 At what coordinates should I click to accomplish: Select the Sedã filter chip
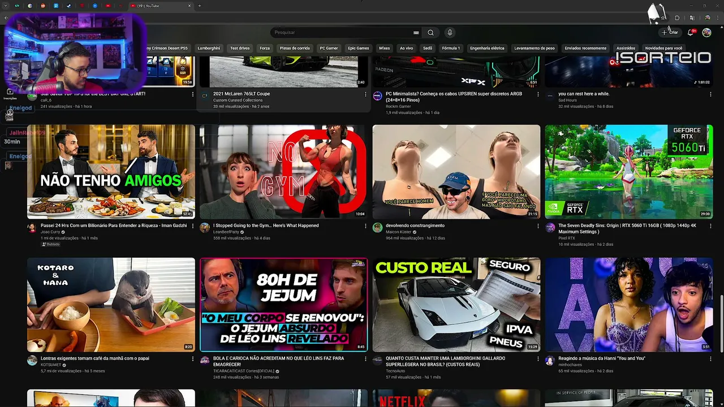(428, 48)
